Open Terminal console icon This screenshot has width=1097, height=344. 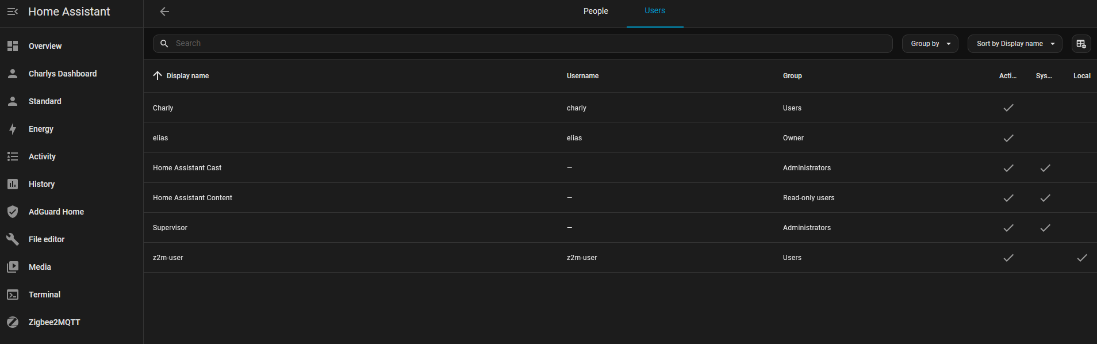(13, 295)
